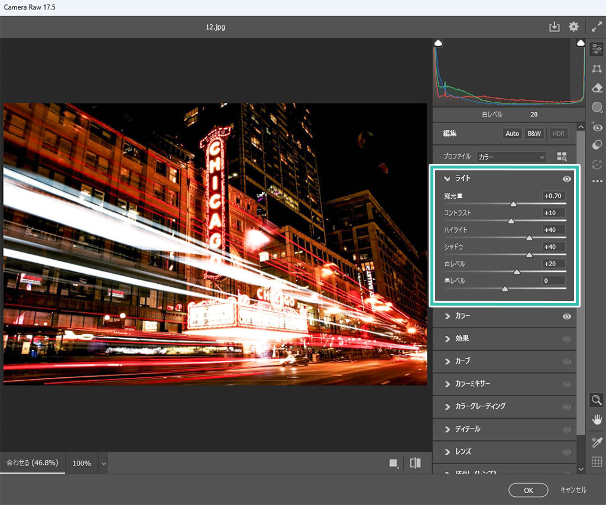Open Camera Raw preferences gear icon
Viewport: 606px width, 505px height.
point(573,27)
